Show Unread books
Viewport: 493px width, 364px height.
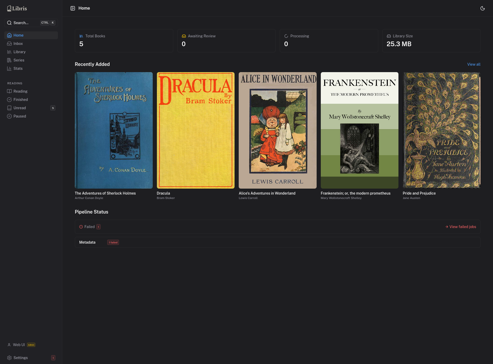click(31, 108)
